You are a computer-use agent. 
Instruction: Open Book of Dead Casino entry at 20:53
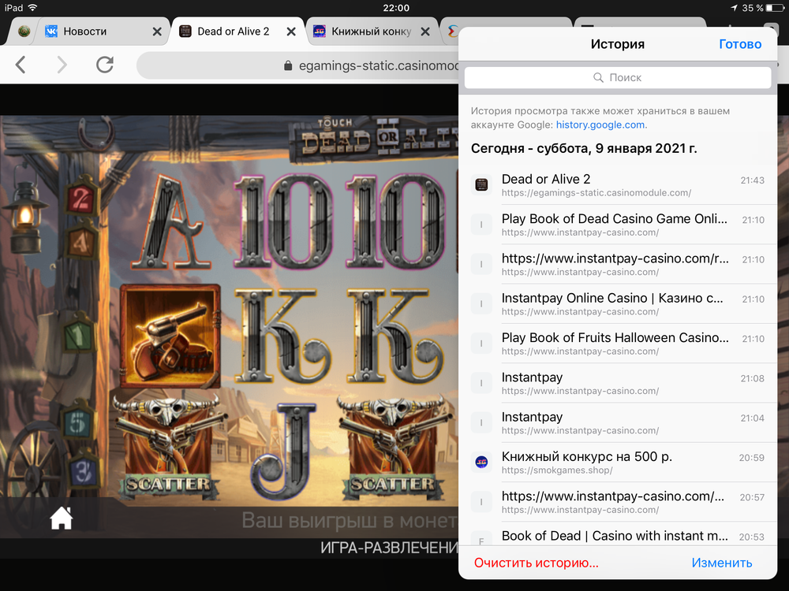click(618, 536)
